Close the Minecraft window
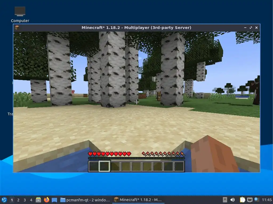The height and width of the screenshot is (204, 273). [256, 28]
